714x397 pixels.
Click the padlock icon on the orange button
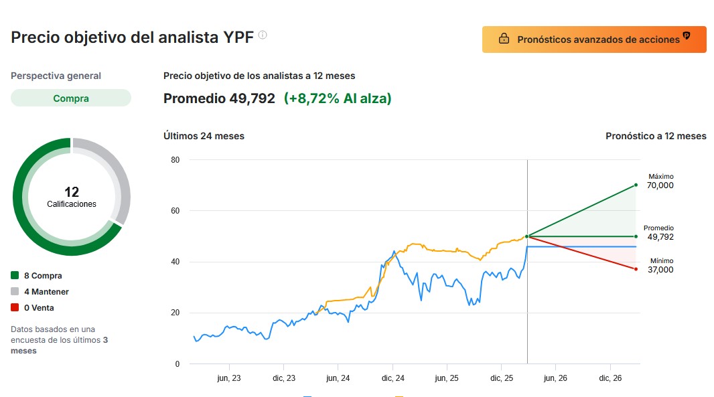click(x=504, y=39)
